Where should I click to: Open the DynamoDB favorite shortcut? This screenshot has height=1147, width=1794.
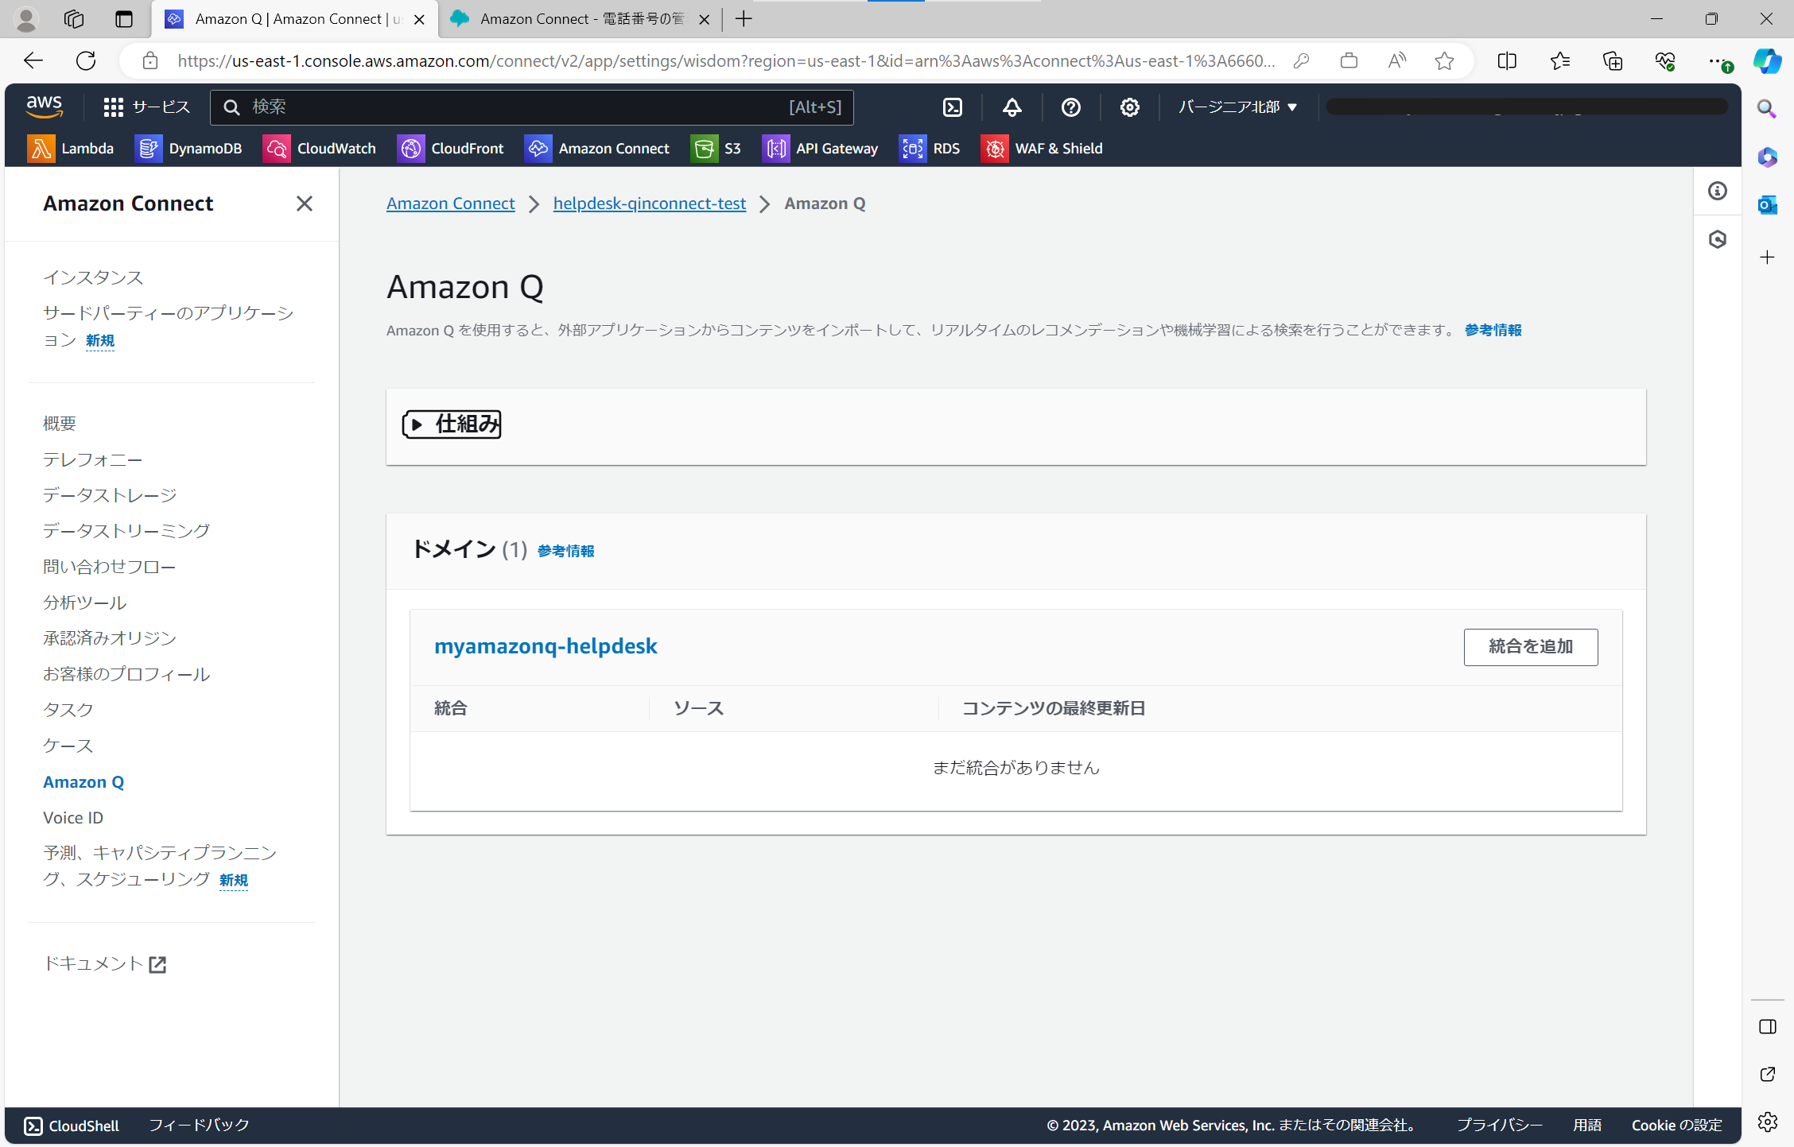(188, 149)
